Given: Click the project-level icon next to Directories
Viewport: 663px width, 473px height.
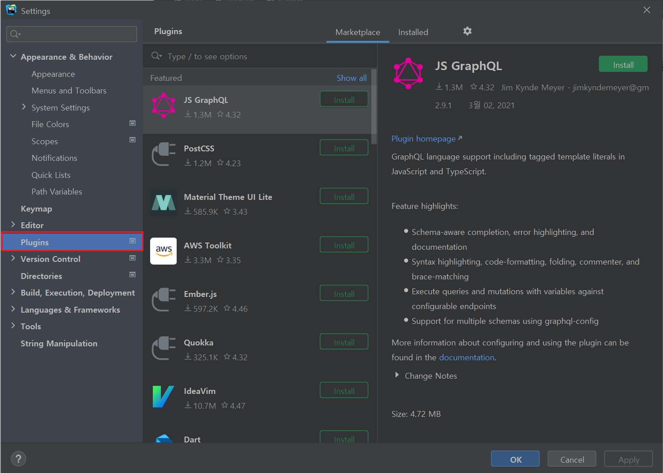Looking at the screenshot, I should click(x=133, y=274).
